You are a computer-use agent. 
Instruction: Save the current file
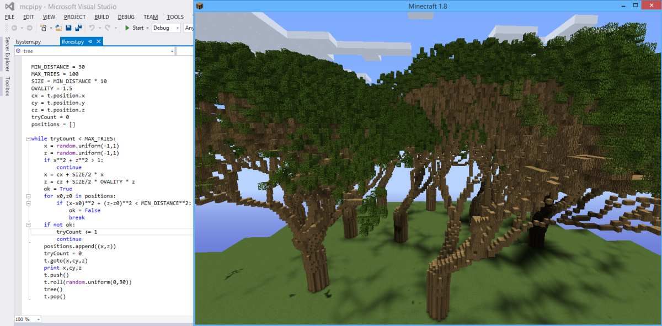(x=69, y=28)
